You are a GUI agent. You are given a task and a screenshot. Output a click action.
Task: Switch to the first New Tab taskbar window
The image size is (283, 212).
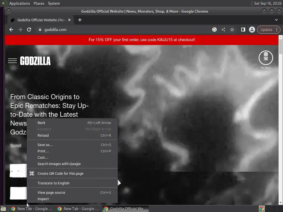pyautogui.click(x=32, y=209)
